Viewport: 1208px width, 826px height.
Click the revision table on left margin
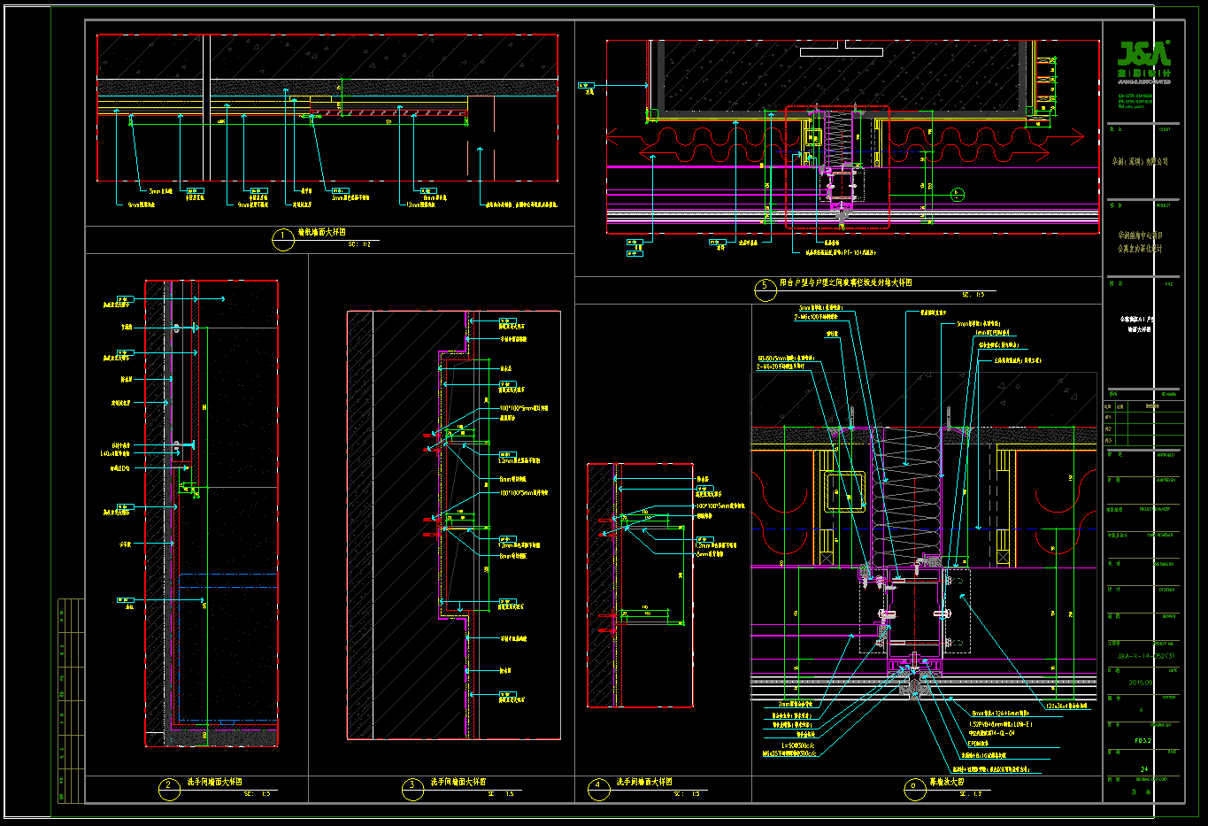point(71,700)
